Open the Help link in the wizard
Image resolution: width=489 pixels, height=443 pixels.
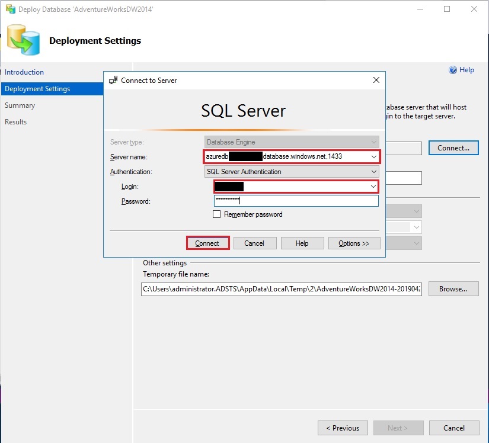[466, 70]
